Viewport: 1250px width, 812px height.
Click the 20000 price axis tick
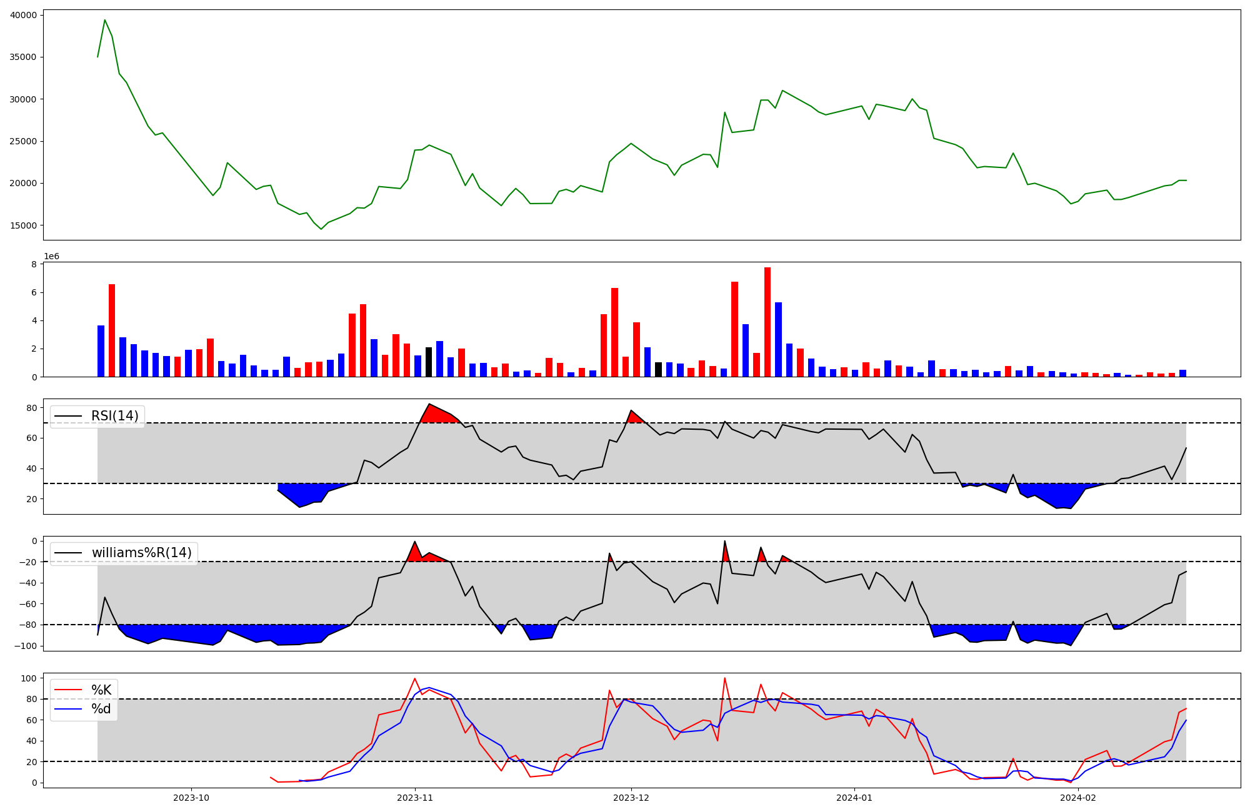point(24,183)
